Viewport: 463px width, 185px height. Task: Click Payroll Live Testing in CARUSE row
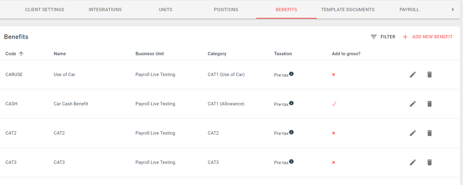pos(155,75)
